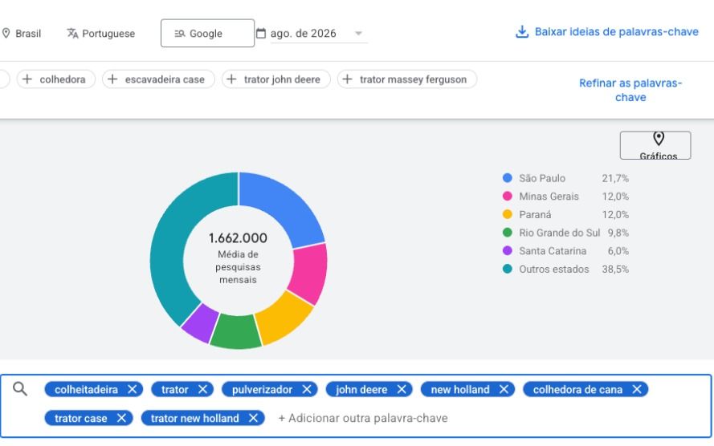Click the map pin icon above Gráficos

659,138
